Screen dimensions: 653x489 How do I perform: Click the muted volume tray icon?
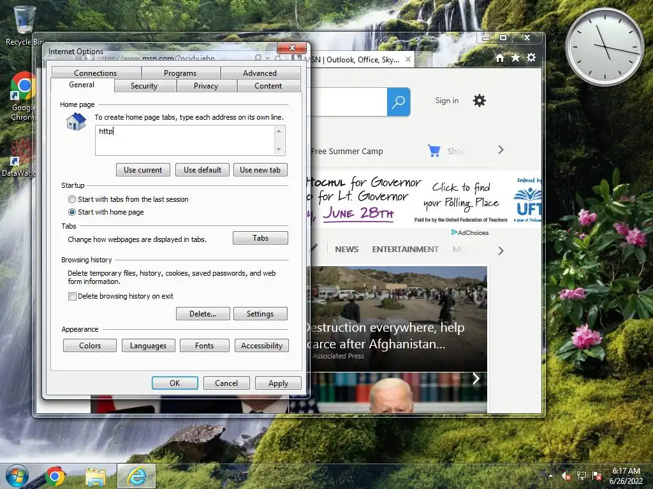click(566, 476)
